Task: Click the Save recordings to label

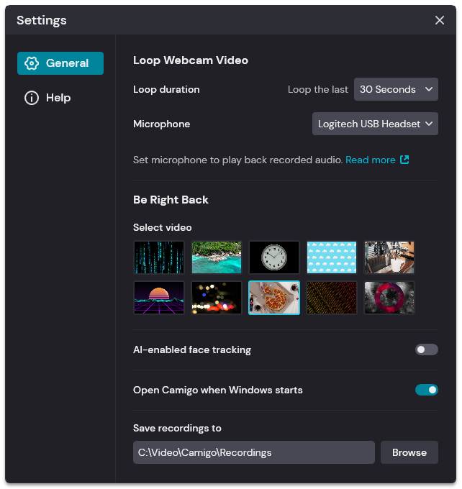Action: [x=177, y=428]
